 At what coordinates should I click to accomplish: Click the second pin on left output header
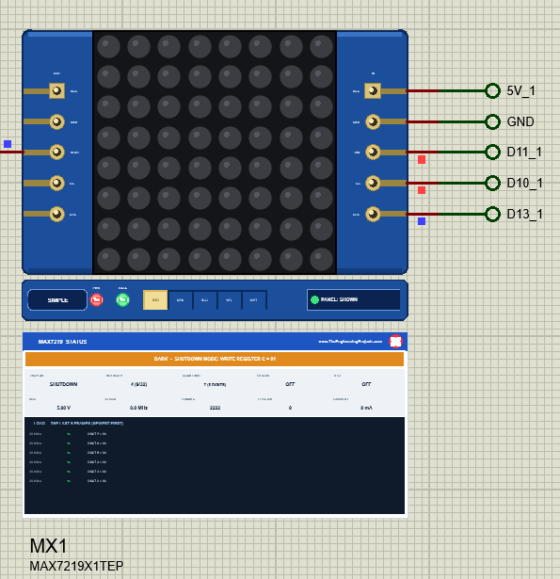click(x=56, y=121)
